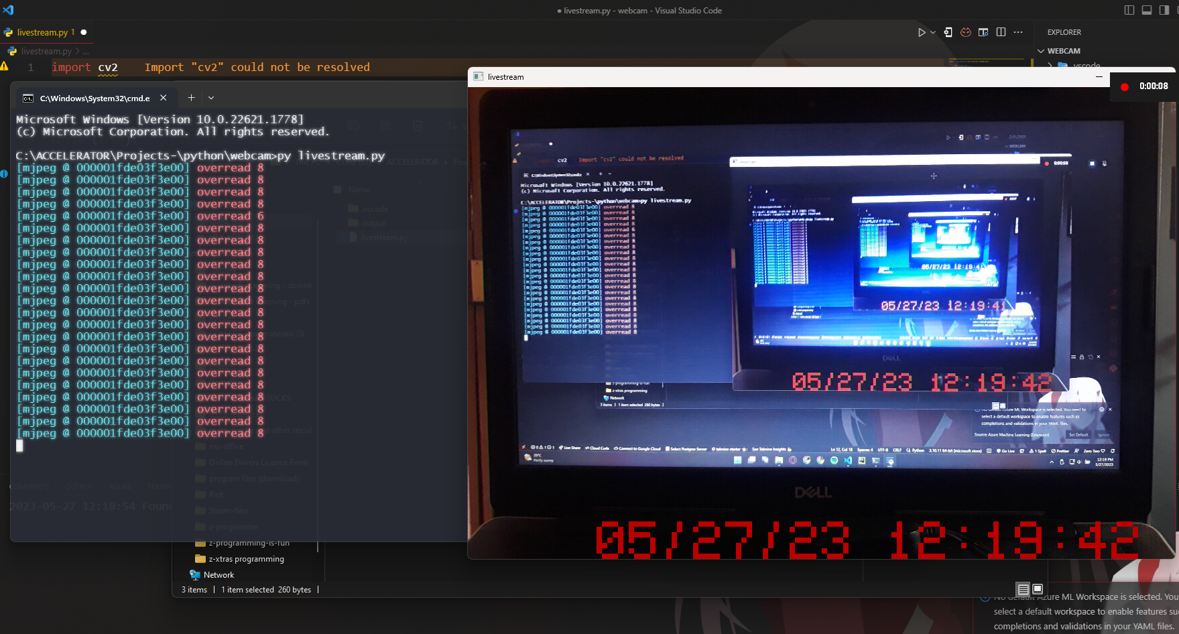This screenshot has height=634, width=1179.
Task: Click the orange cat-face extension icon
Action: 966,32
